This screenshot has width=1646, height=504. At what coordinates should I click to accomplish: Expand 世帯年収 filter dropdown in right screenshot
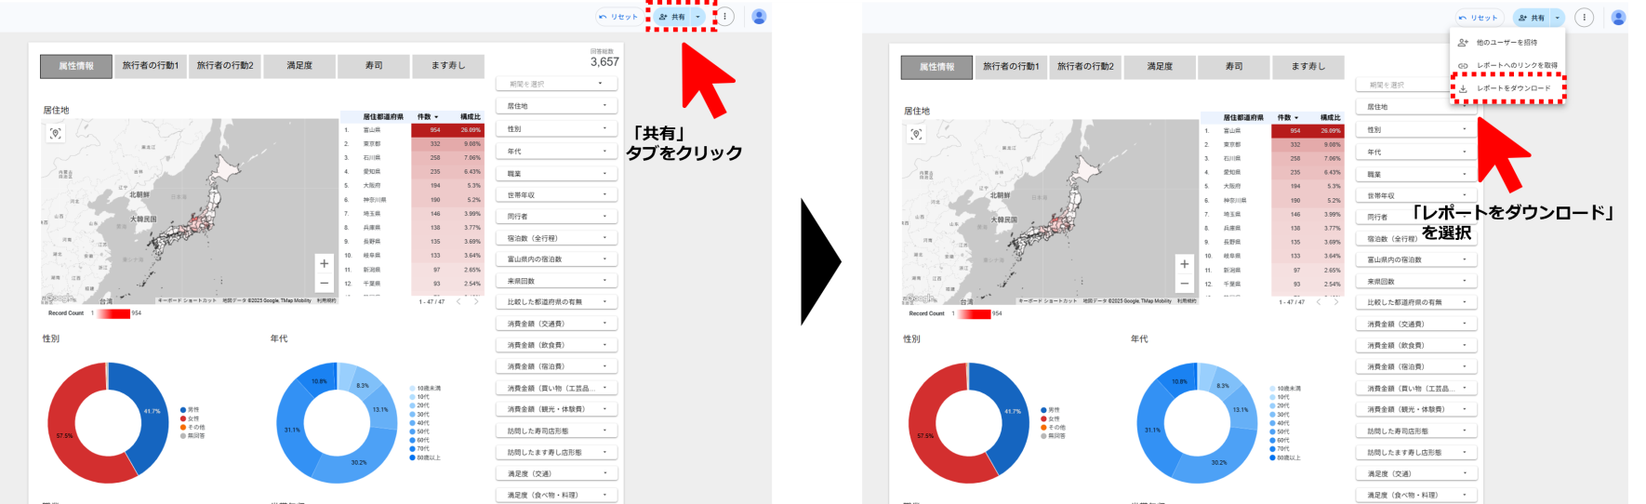click(1416, 196)
